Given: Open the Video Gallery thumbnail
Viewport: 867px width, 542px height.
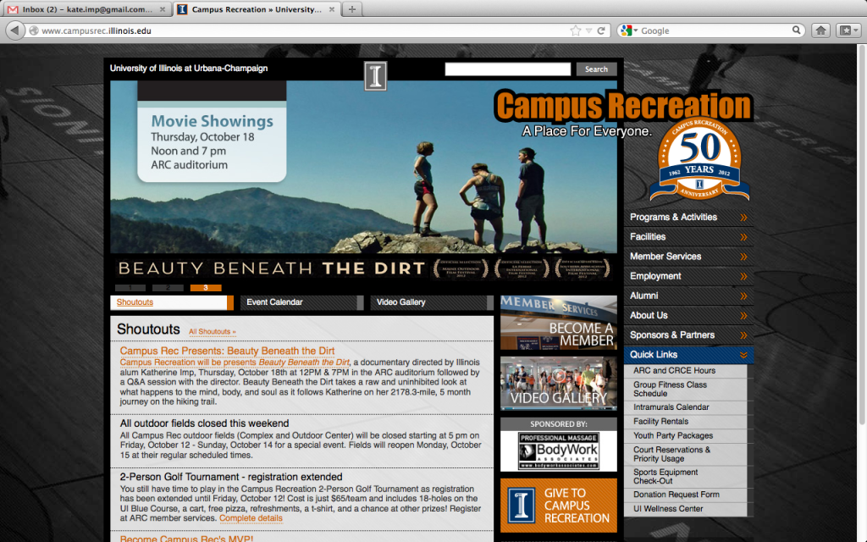Looking at the screenshot, I should [x=559, y=384].
